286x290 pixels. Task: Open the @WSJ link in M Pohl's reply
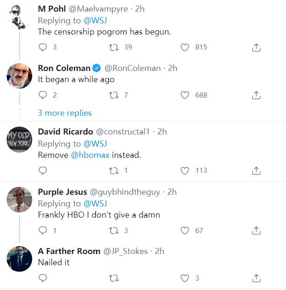95,21
